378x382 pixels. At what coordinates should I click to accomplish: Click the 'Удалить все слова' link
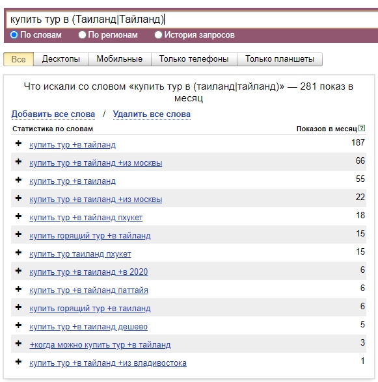pyautogui.click(x=152, y=114)
